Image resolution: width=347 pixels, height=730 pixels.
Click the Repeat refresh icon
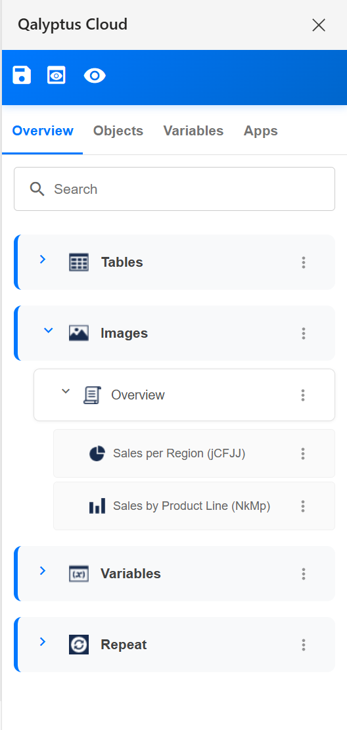79,645
